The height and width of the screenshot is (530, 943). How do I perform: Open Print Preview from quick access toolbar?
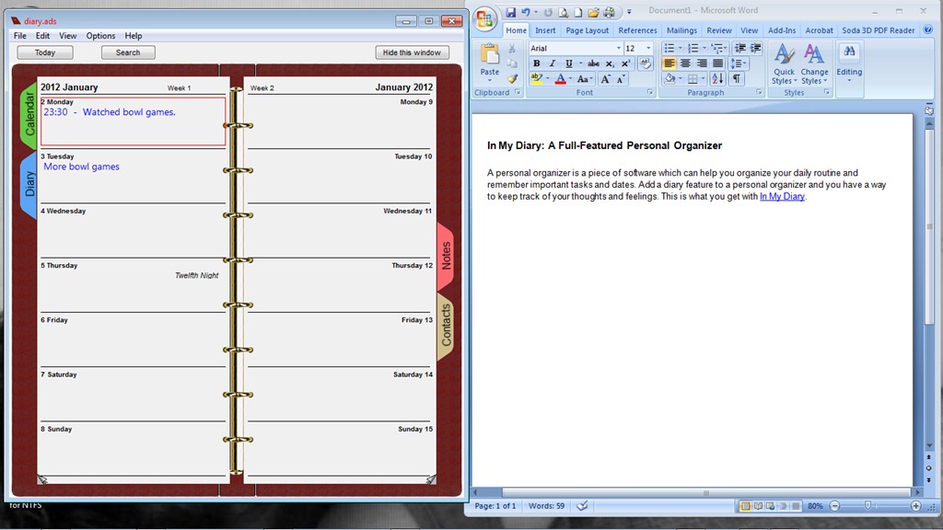[563, 12]
